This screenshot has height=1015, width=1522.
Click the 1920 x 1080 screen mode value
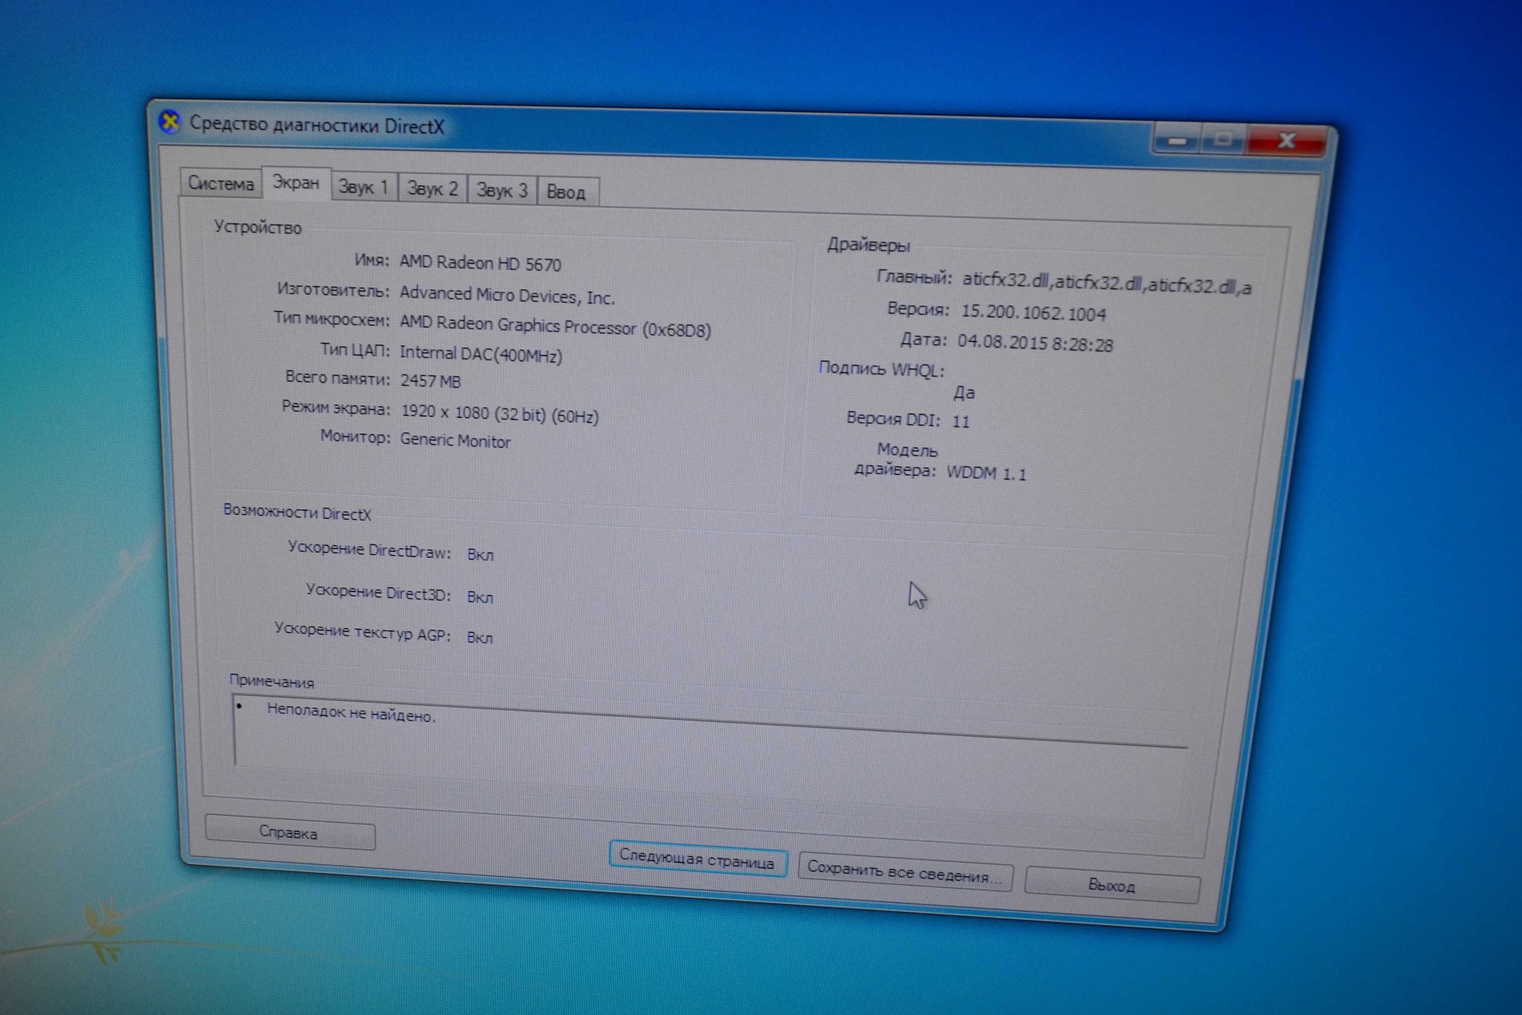(499, 413)
